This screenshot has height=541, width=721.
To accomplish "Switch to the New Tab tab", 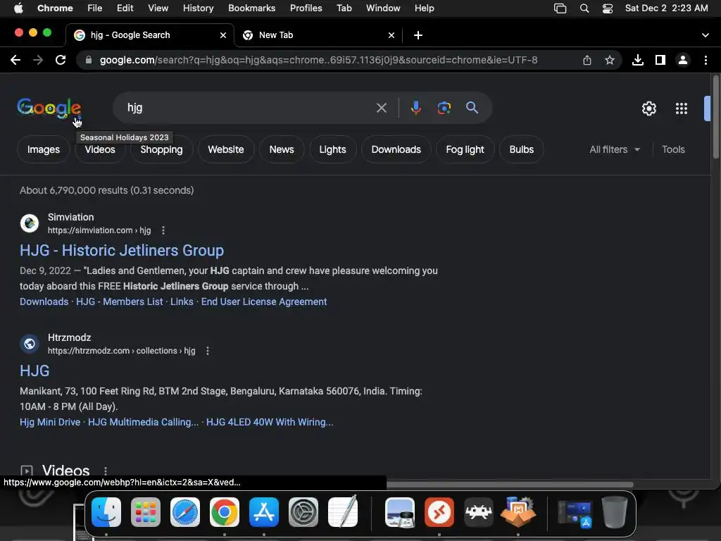I will 318,35.
